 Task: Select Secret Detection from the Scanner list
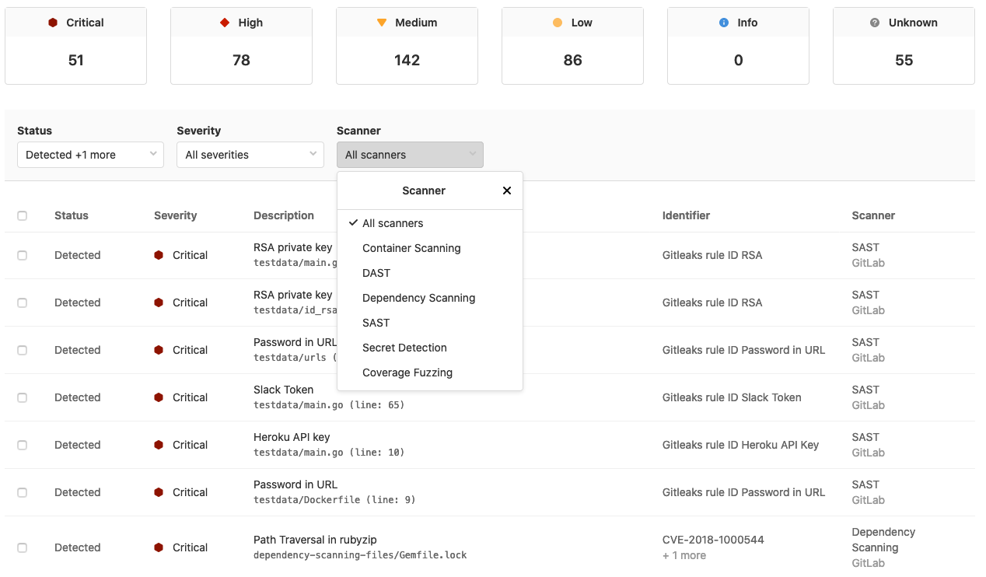(x=404, y=348)
